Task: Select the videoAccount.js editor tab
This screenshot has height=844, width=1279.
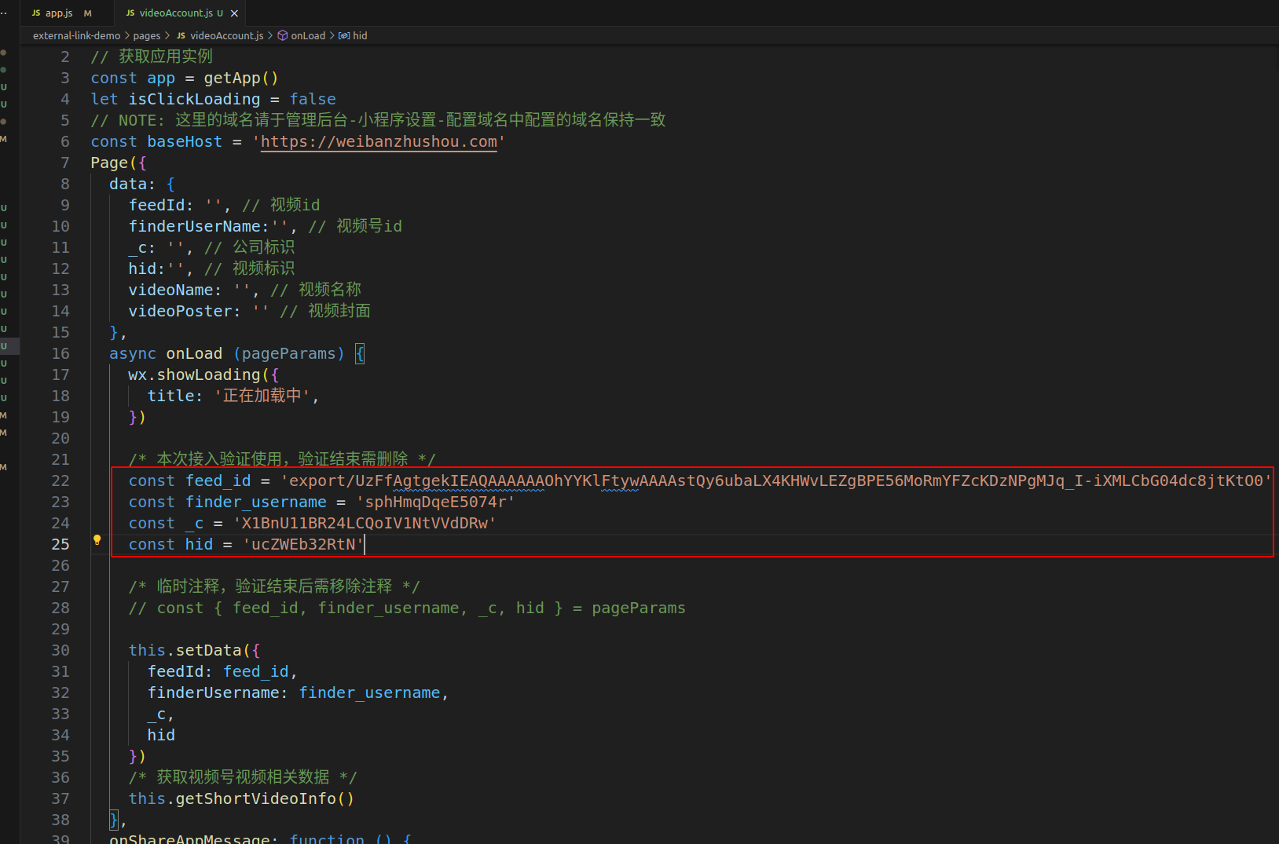Action: click(x=174, y=13)
